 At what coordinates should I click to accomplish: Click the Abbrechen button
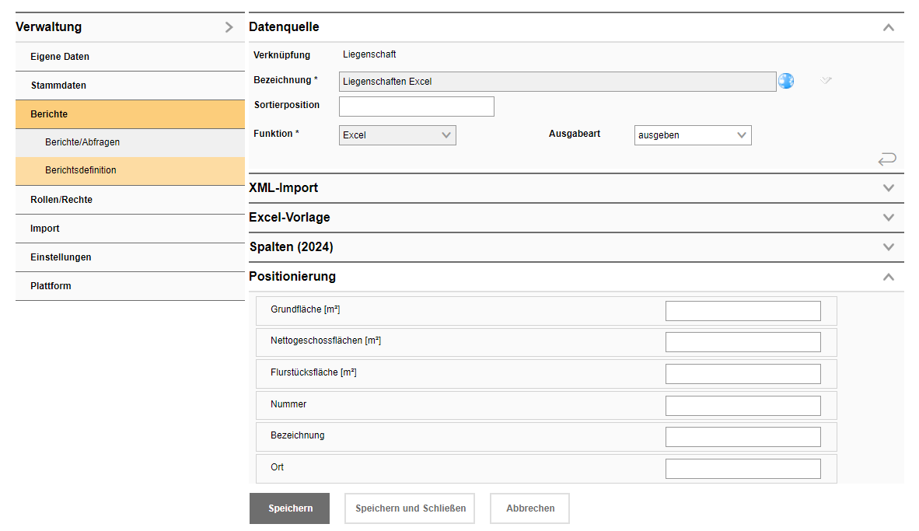[529, 508]
